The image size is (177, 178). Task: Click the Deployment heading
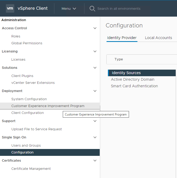(12, 91)
